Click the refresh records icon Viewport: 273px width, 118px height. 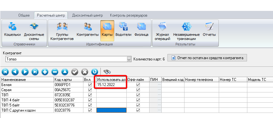point(95,72)
